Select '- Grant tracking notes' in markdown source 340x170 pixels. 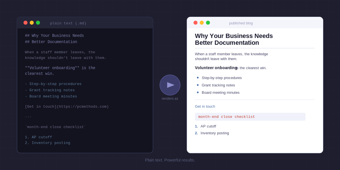(x=50, y=90)
